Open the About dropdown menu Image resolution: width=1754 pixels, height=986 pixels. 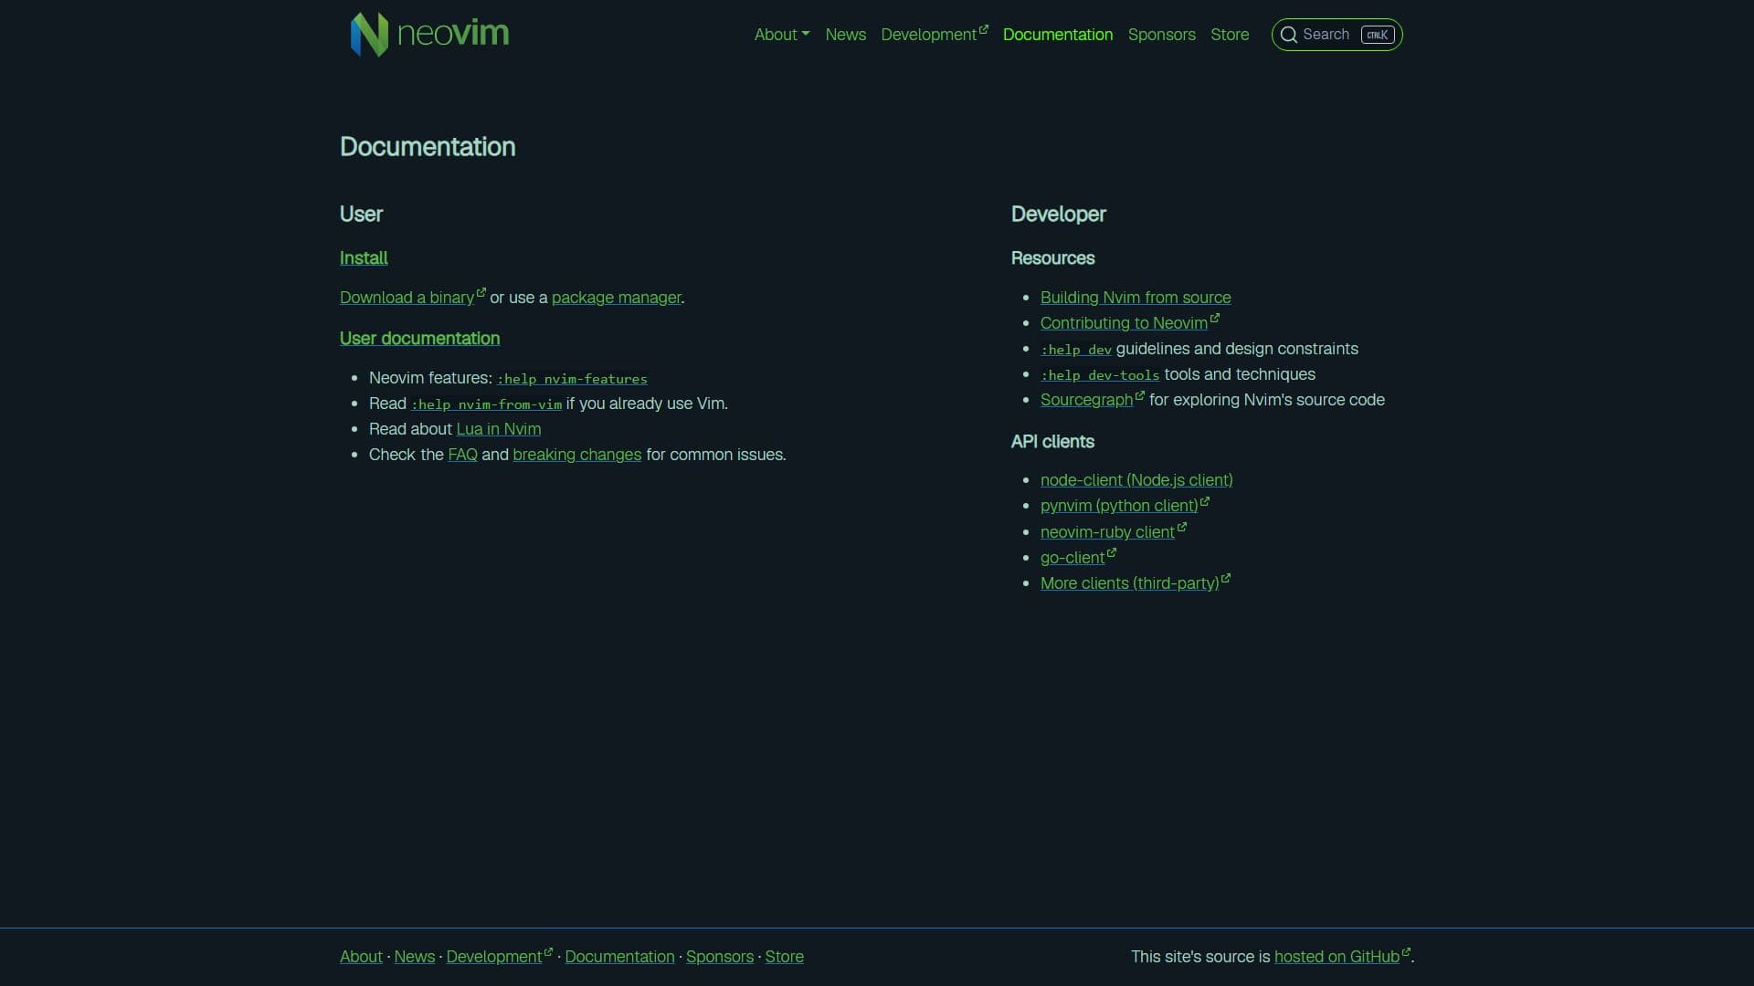click(782, 35)
